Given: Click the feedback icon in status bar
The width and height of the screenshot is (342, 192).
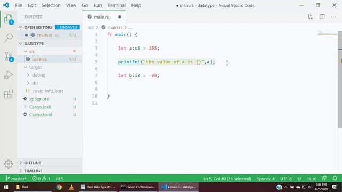Looking at the screenshot, I should [x=324, y=179].
